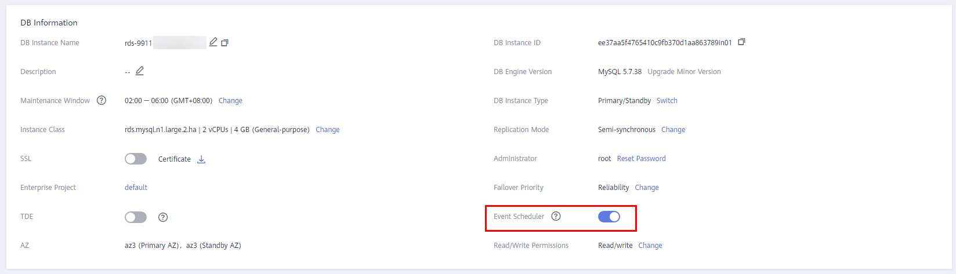
Task: Copy the DB Instance ID
Action: click(x=741, y=42)
